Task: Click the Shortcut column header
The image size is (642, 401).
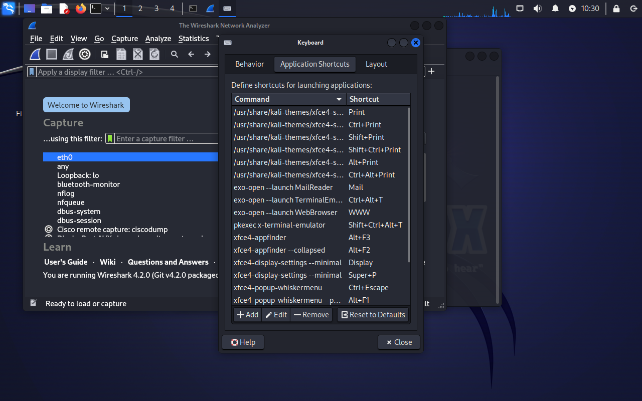Action: pos(378,99)
